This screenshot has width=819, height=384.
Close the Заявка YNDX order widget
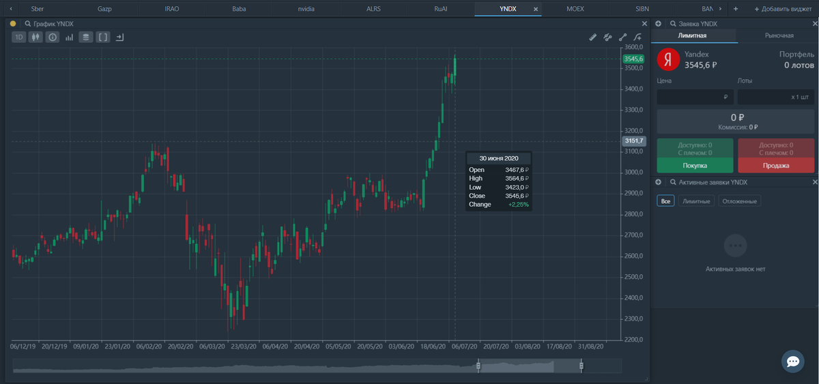814,23
